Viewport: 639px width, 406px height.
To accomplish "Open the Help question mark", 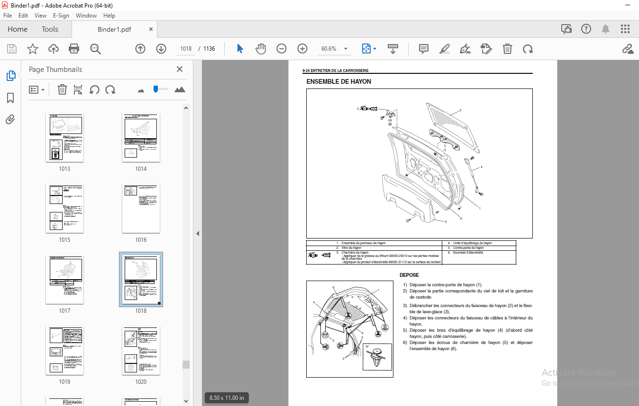I will 586,29.
